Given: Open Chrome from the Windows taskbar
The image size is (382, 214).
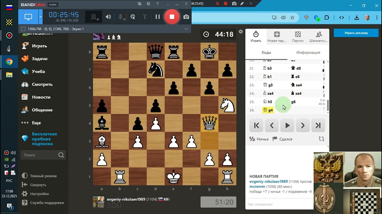Looking at the screenshot, I should click(x=9, y=62).
